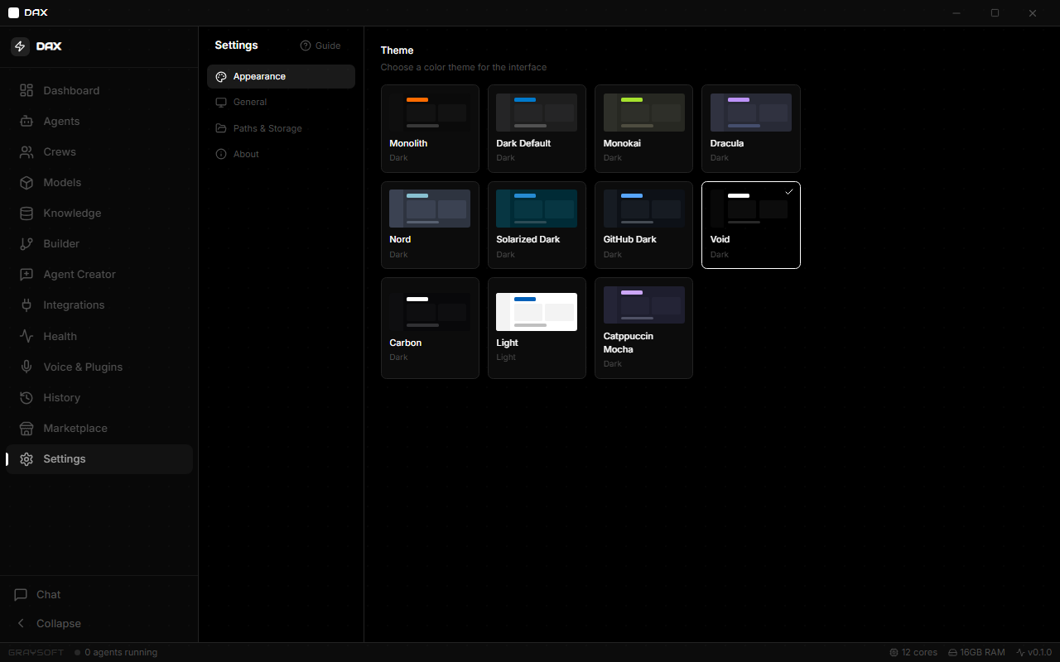
Task: Click the Agents robot icon
Action: point(26,121)
